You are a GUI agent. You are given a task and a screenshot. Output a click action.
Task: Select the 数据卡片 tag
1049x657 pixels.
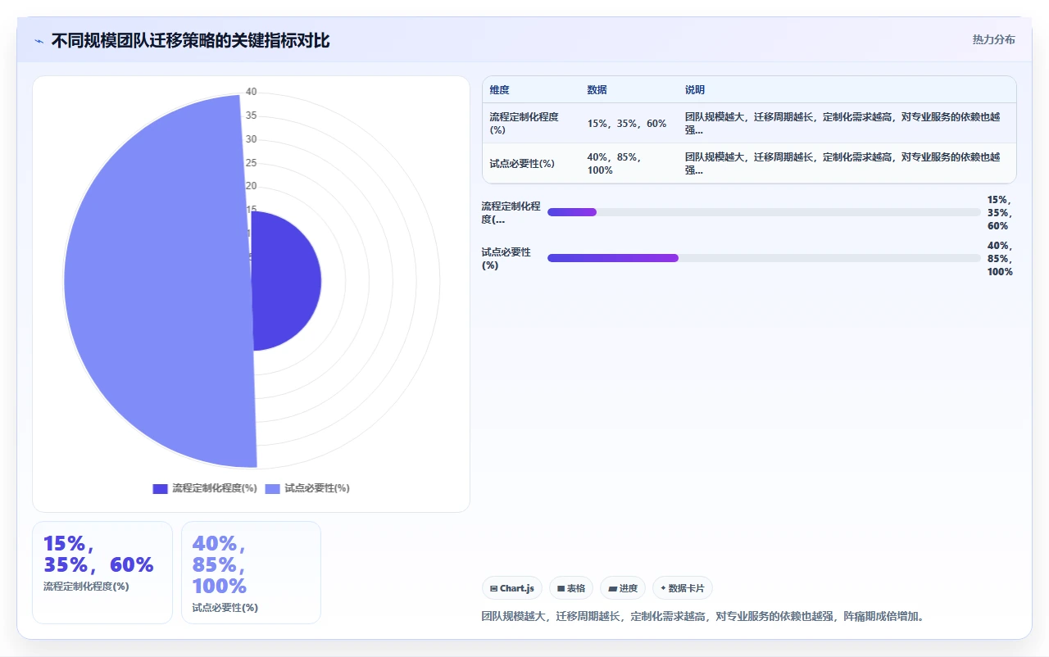tap(683, 588)
